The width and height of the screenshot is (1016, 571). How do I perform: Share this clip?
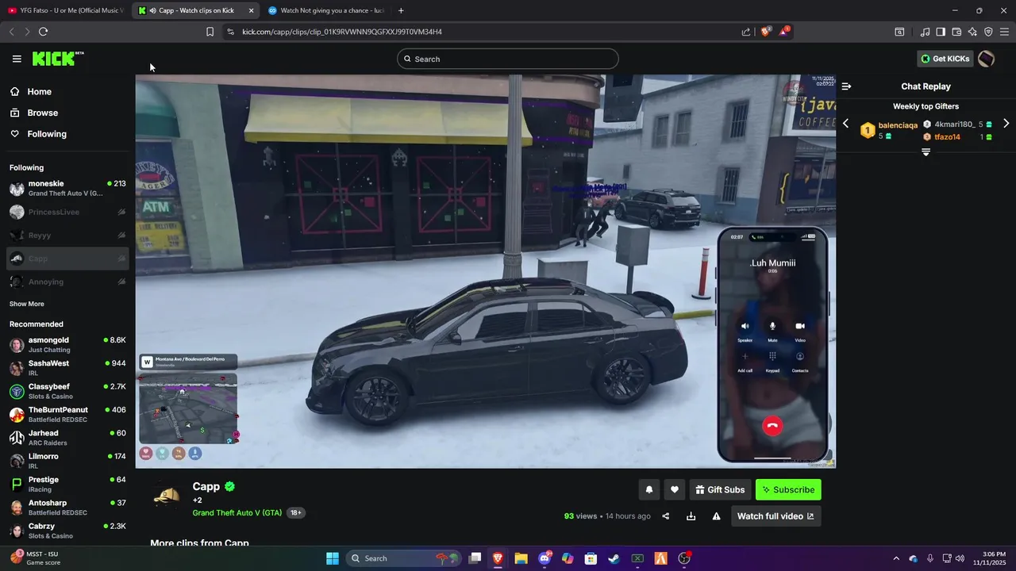666,516
